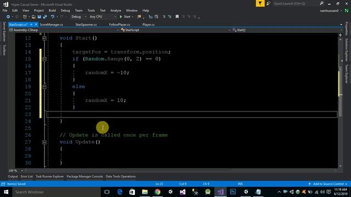Click the Decrease indent toolbar icon
Screen dimensions: 351x197
pos(164,17)
